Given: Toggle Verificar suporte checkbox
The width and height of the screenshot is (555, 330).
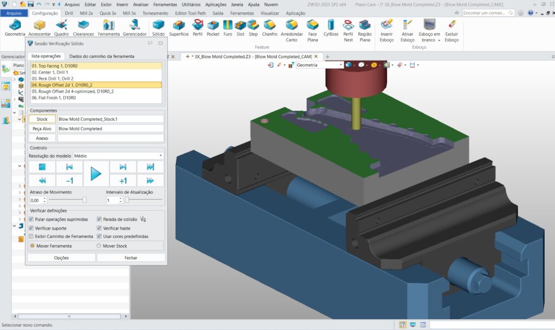Looking at the screenshot, I should click(x=31, y=228).
